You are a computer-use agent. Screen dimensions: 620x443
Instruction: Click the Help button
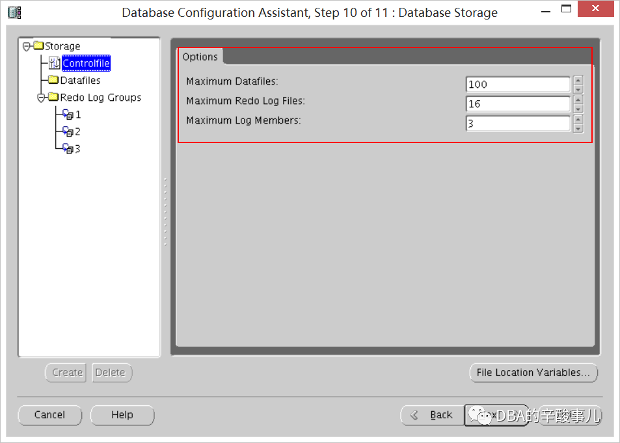[122, 415]
